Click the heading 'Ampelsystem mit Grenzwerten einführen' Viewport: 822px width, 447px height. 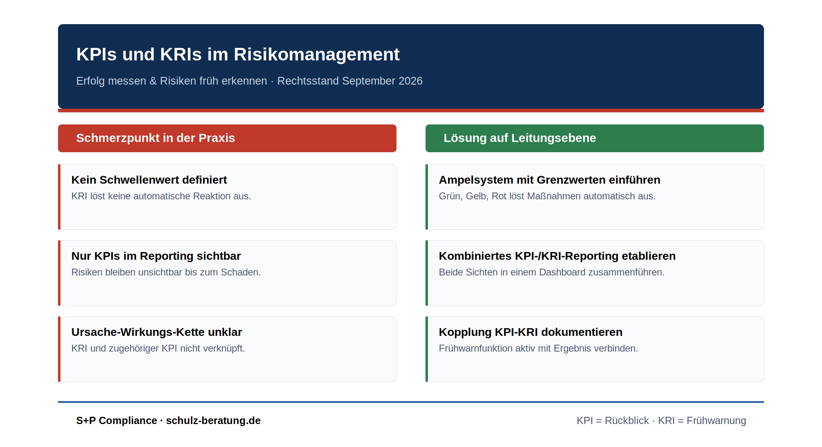point(550,180)
